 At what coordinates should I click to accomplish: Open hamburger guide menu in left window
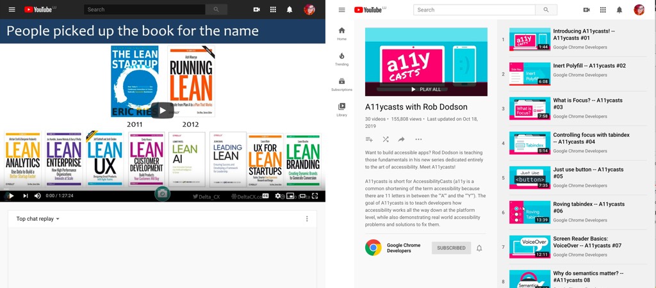coord(12,10)
